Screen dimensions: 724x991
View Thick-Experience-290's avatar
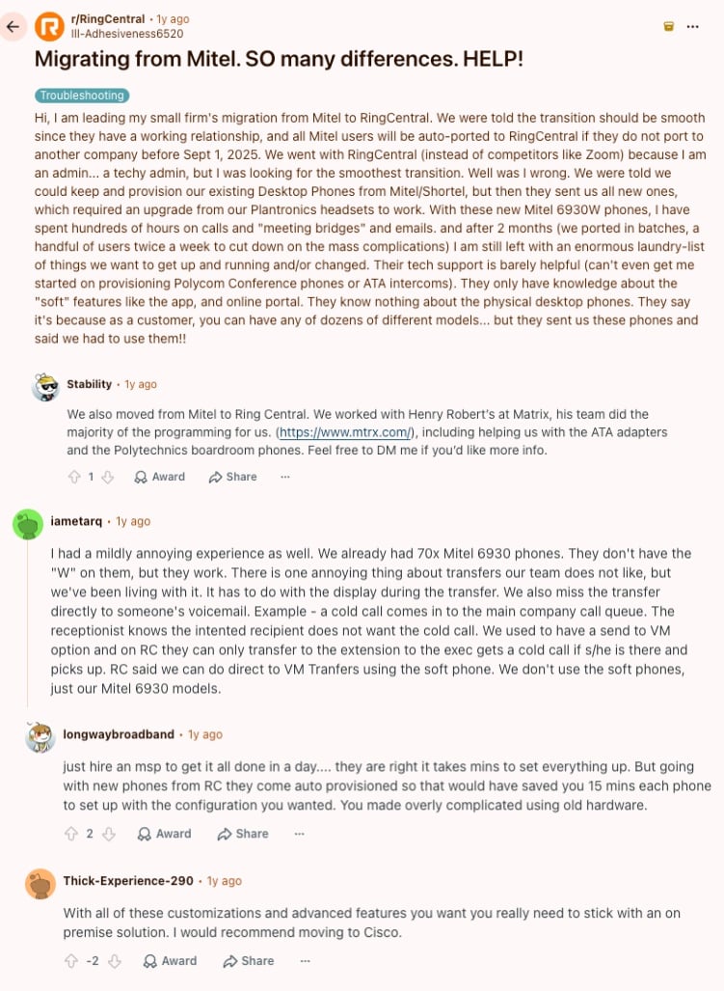(40, 883)
